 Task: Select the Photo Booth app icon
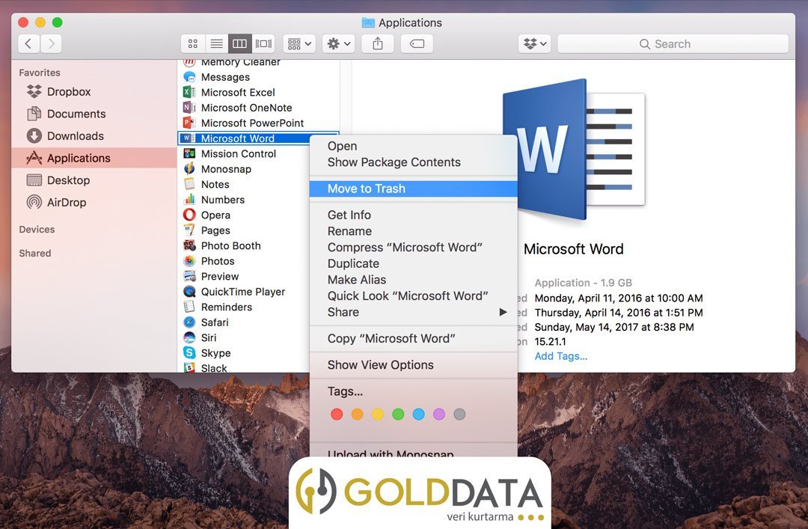click(189, 245)
